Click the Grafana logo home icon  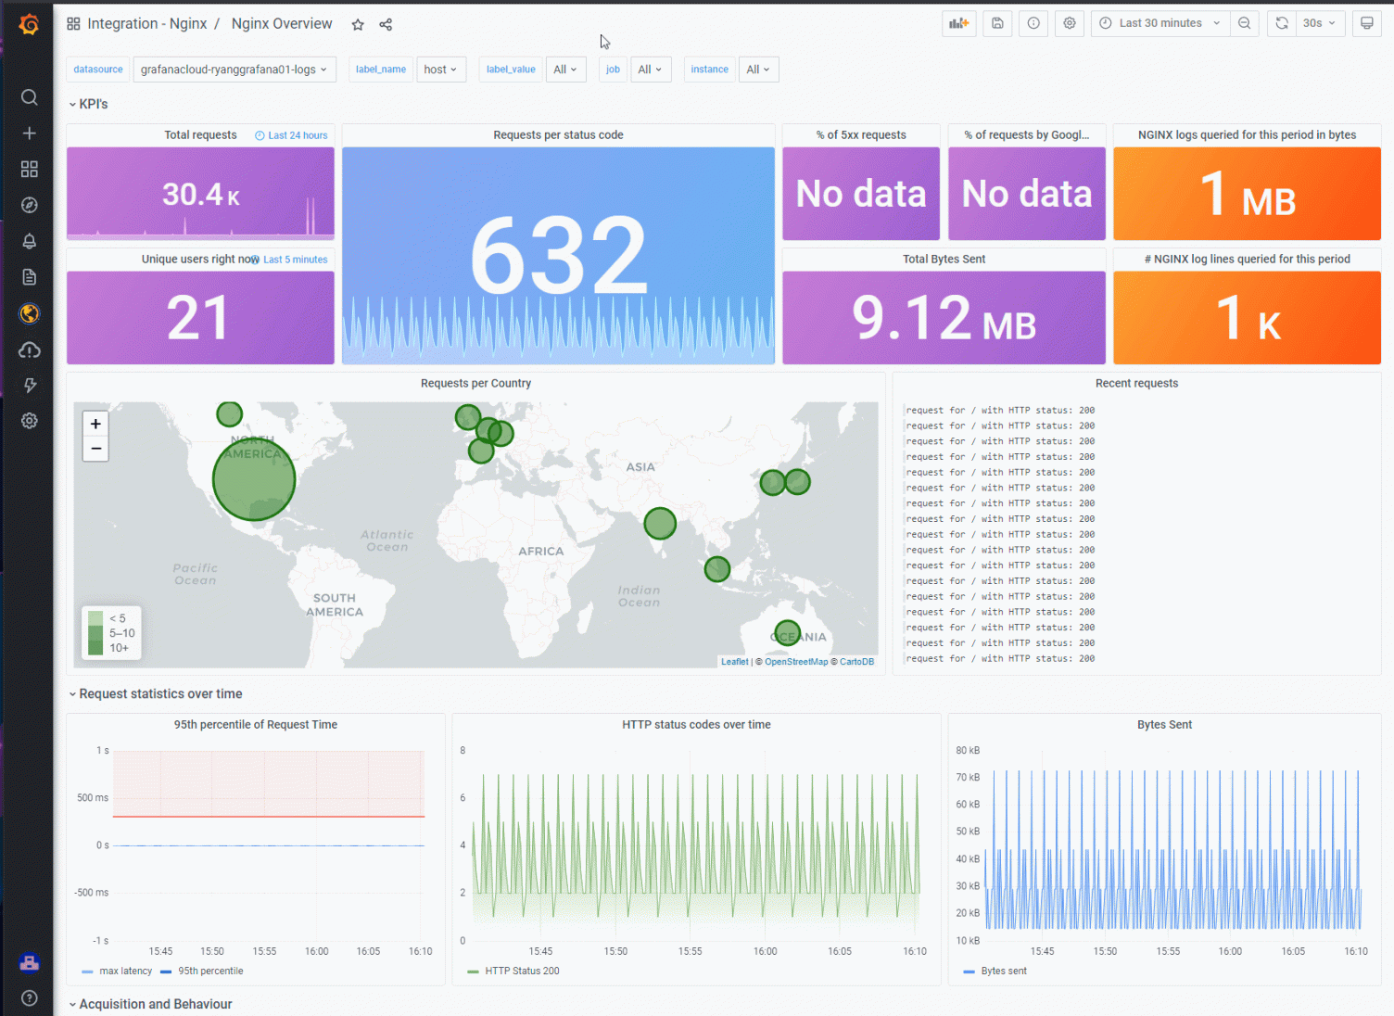click(x=29, y=25)
